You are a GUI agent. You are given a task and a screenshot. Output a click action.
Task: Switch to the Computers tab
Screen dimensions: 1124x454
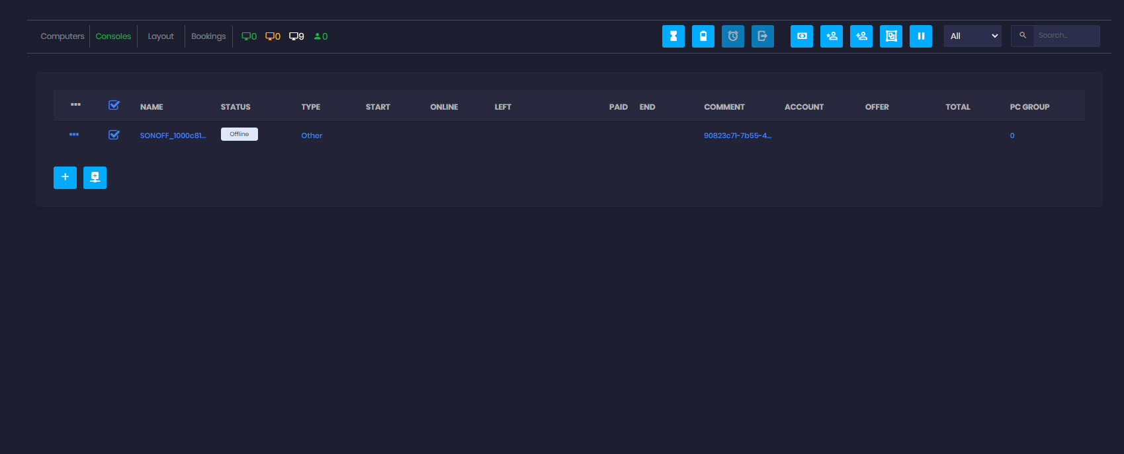point(62,36)
